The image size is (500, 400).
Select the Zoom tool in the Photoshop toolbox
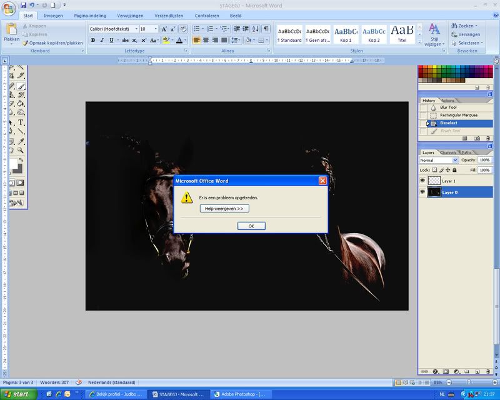tap(21, 150)
